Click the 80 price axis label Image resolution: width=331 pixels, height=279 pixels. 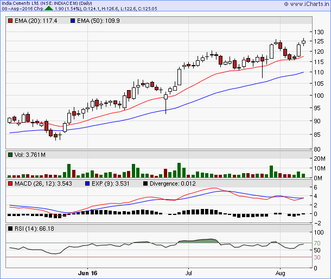click(317, 149)
